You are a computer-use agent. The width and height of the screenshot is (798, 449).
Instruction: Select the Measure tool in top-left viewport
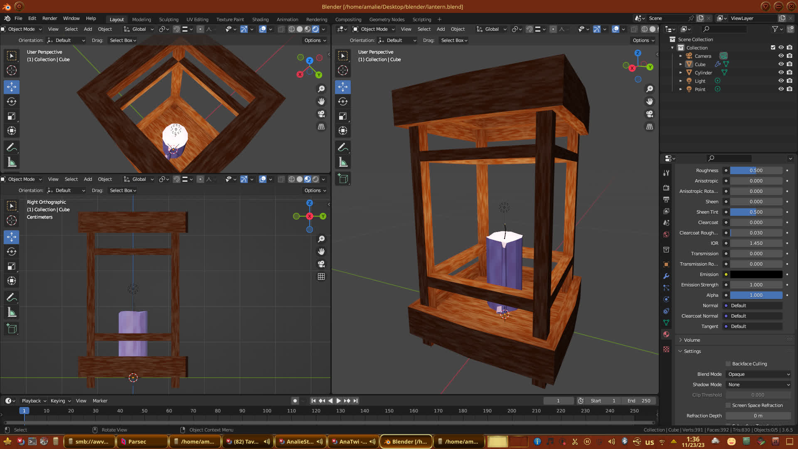tap(12, 162)
